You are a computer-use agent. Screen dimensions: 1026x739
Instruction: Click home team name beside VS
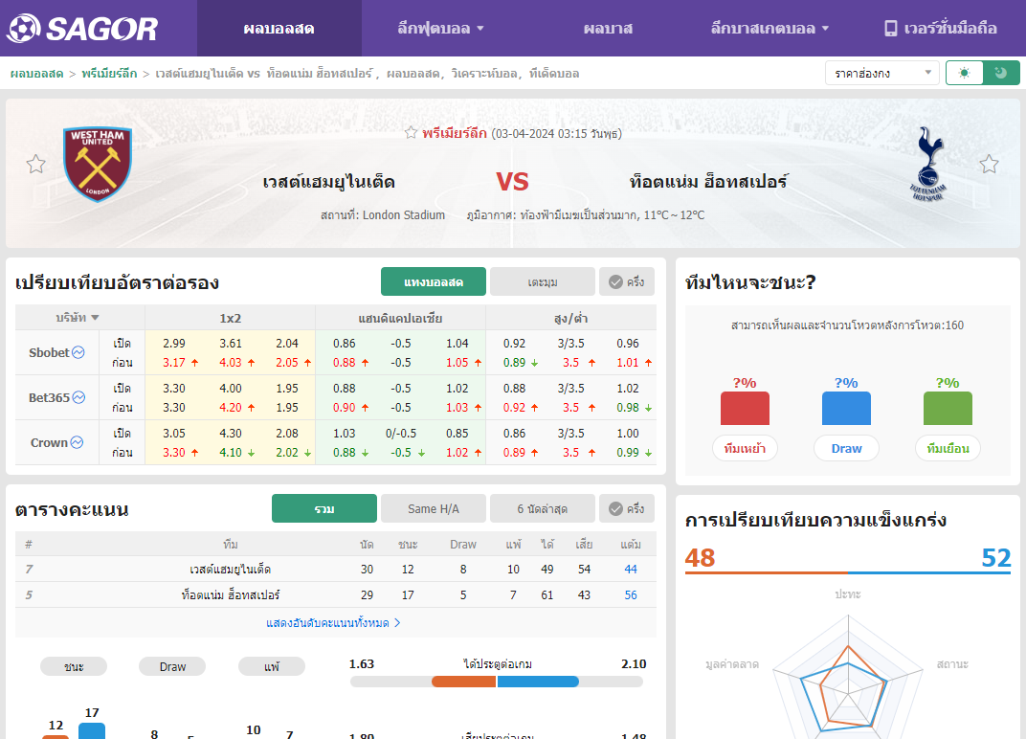(x=328, y=181)
